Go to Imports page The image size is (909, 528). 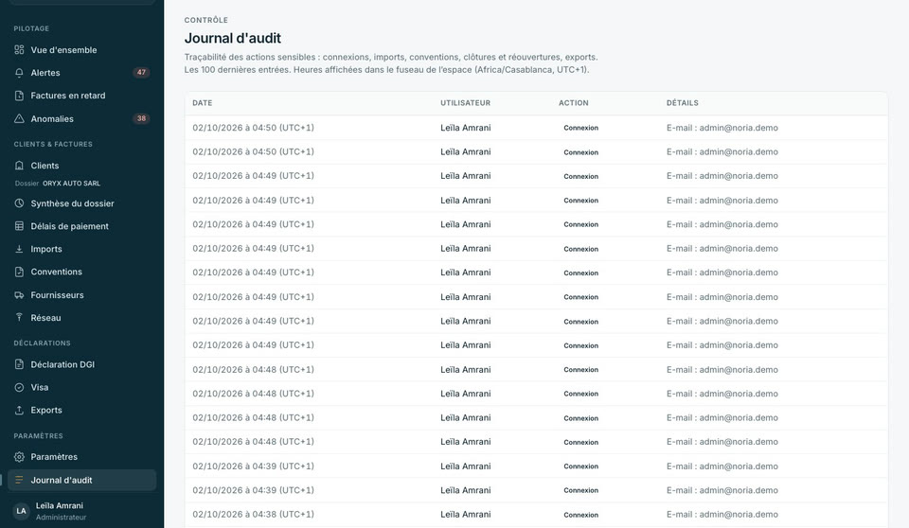pos(81,249)
